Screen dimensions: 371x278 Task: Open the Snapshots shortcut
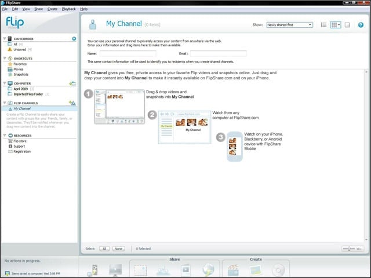(18, 74)
